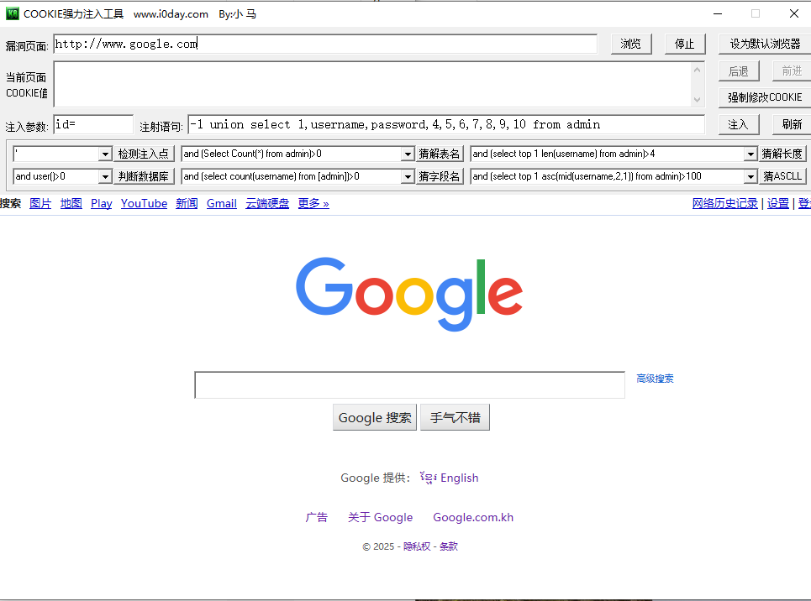
Task: Click the 注入参数 id= input field
Action: tap(93, 124)
